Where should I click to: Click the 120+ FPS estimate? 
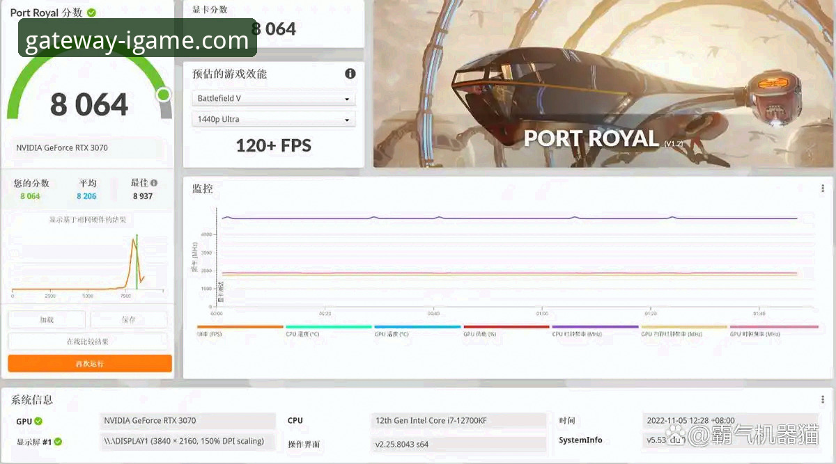pos(274,146)
